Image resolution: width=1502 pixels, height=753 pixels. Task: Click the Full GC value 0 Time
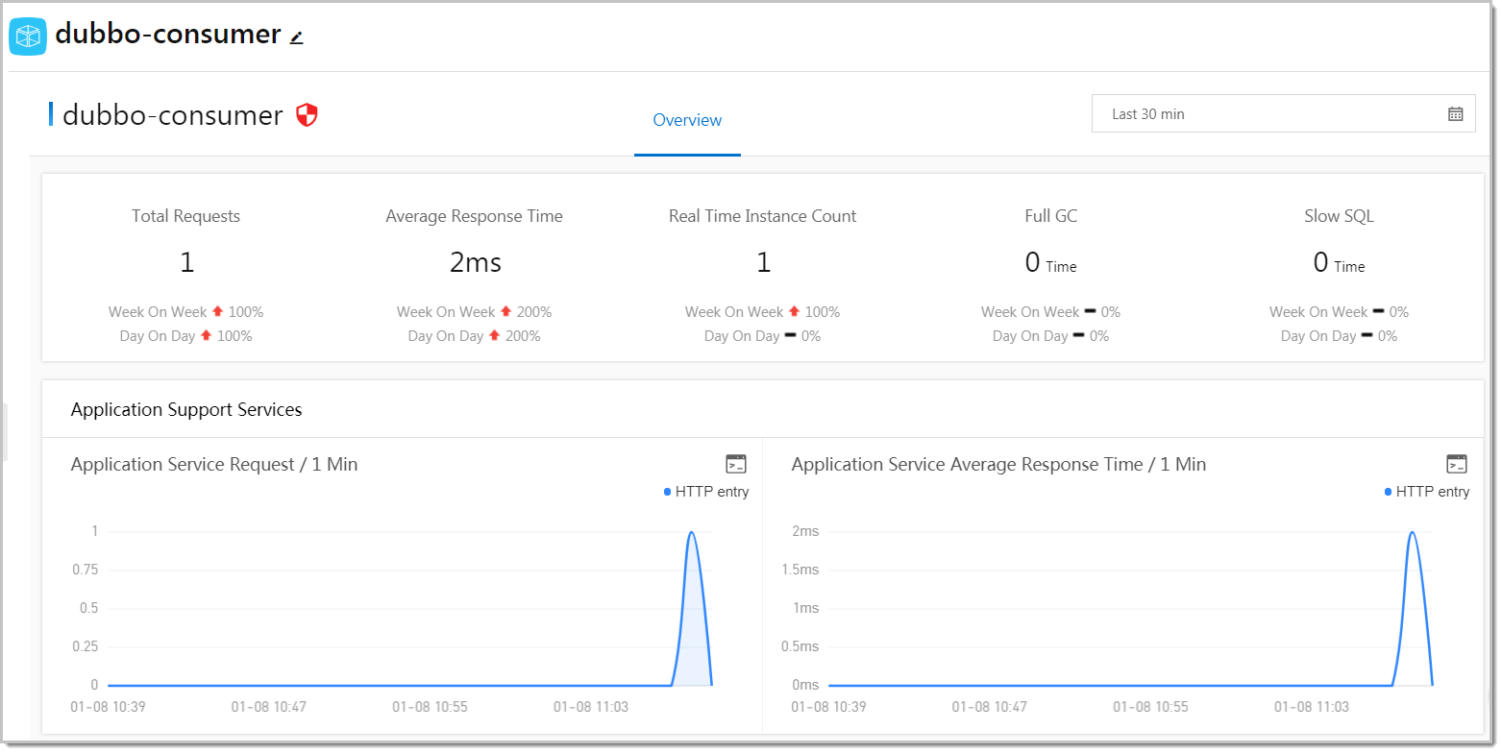[x=1051, y=262]
